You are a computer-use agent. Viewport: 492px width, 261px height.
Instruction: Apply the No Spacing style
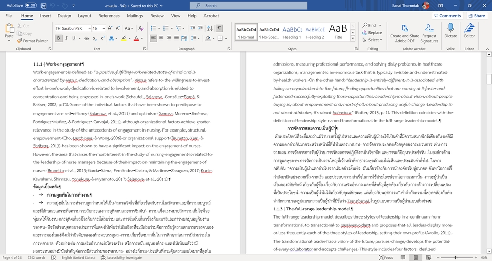(x=269, y=32)
